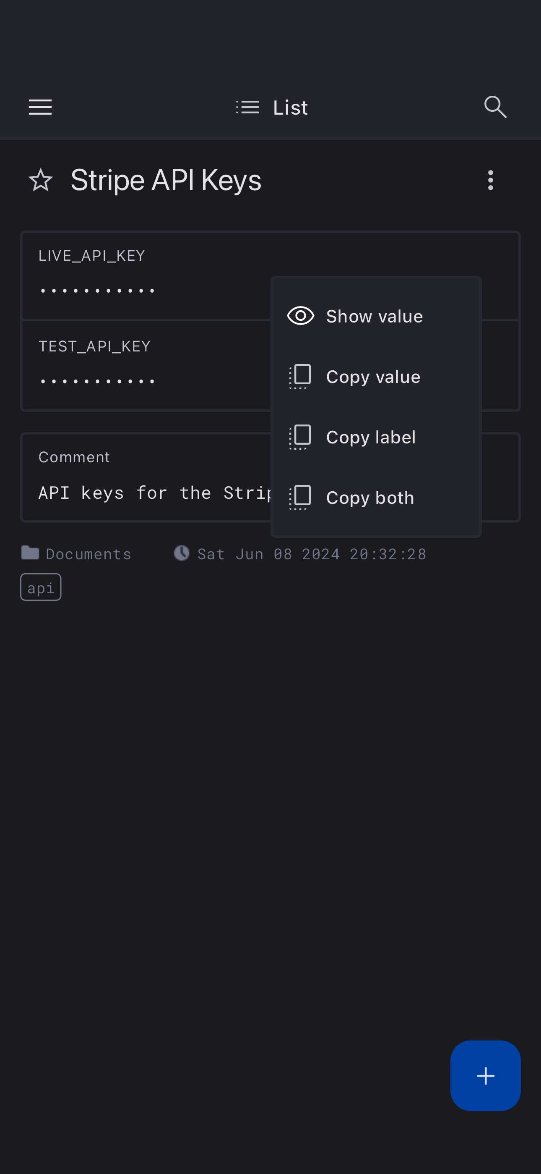This screenshot has width=541, height=1174.
Task: Choose Copy label menu entry
Action: click(371, 438)
